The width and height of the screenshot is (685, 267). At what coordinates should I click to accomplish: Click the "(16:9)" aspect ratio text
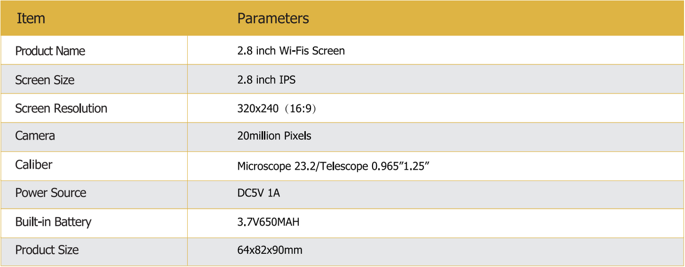point(300,109)
